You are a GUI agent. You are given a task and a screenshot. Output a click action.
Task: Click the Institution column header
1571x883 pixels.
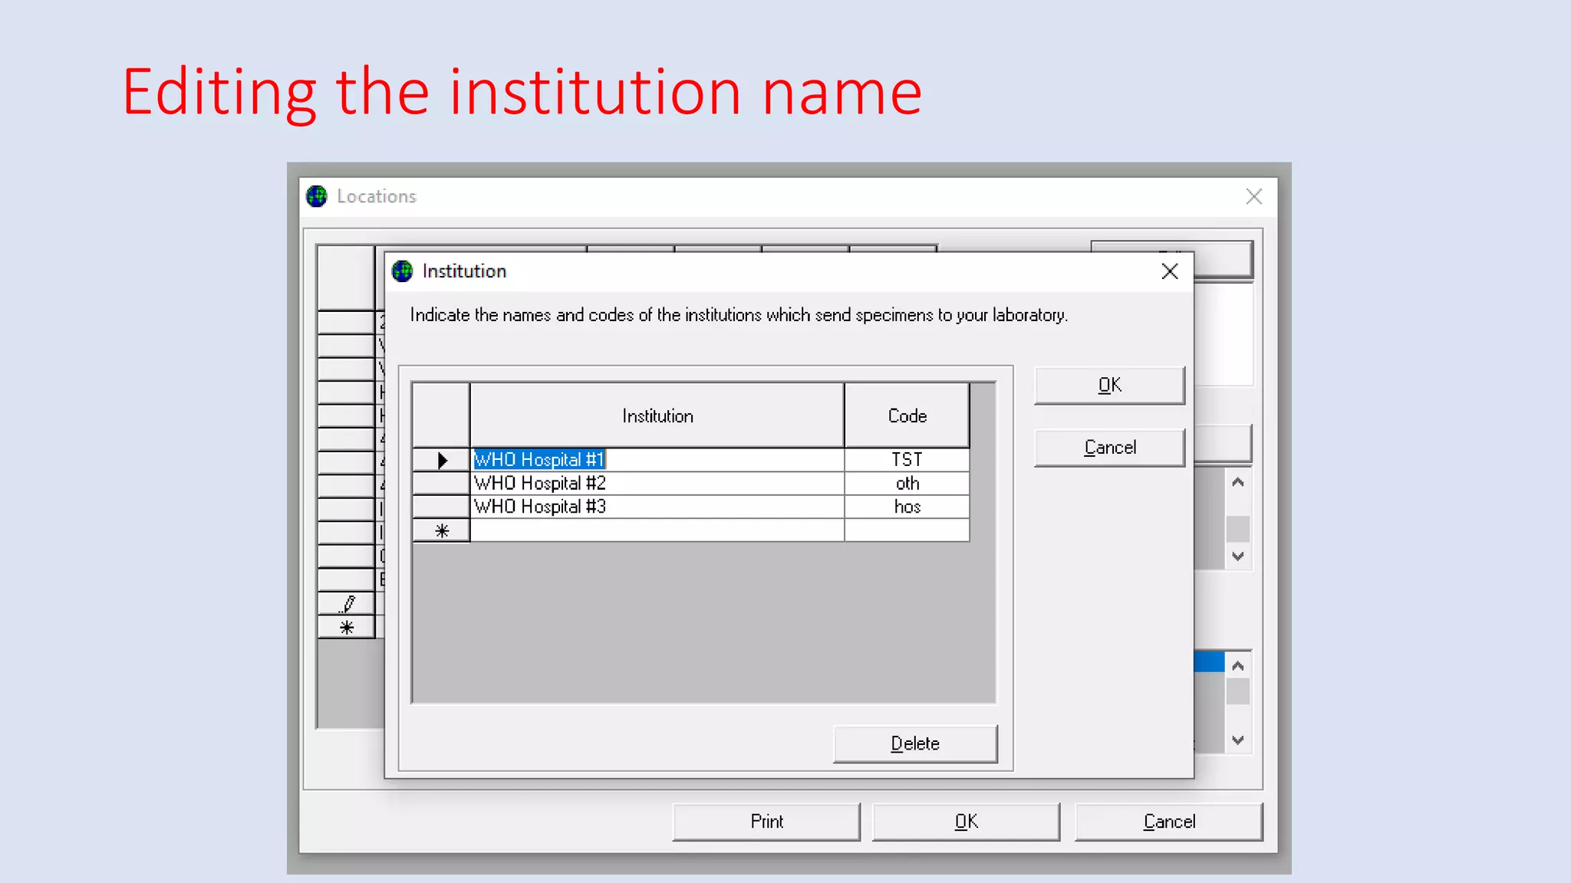click(x=657, y=416)
